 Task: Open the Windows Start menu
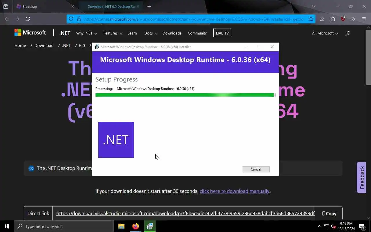click(x=7, y=226)
